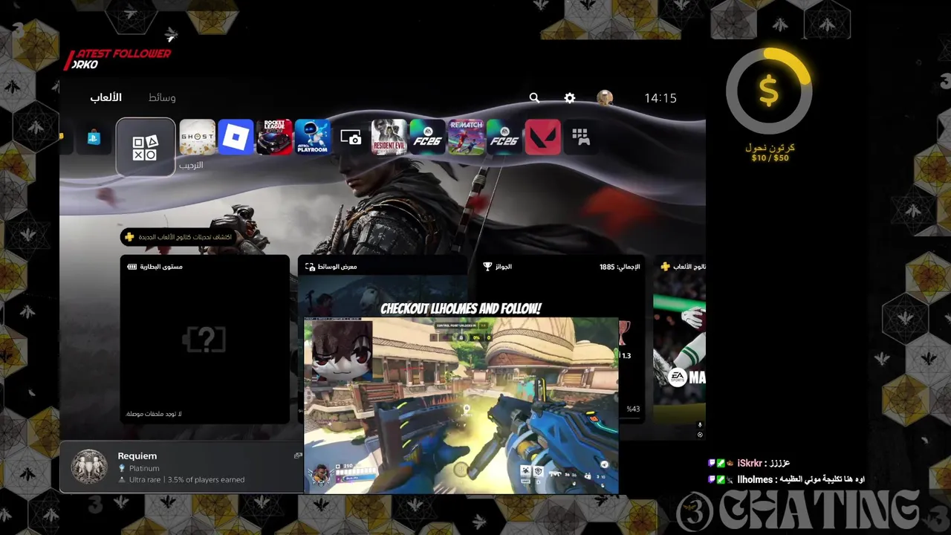Viewport: 951px width, 535px height.
Task: Open the FC26 tile beside Resident Evil
Action: [x=427, y=137]
